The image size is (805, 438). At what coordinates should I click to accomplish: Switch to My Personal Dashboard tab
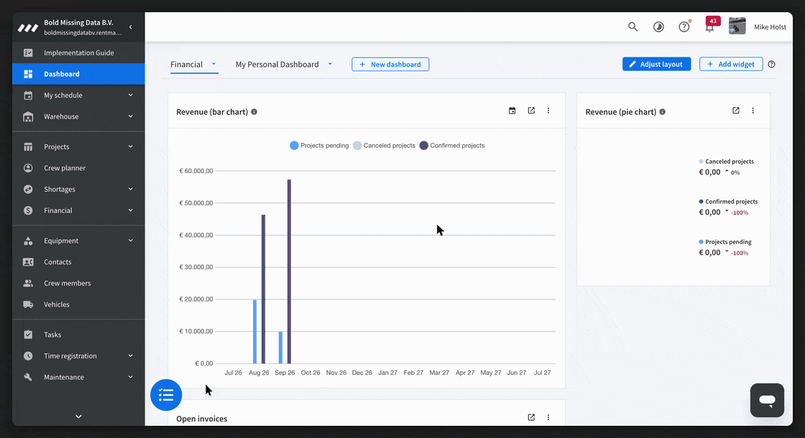[277, 64]
